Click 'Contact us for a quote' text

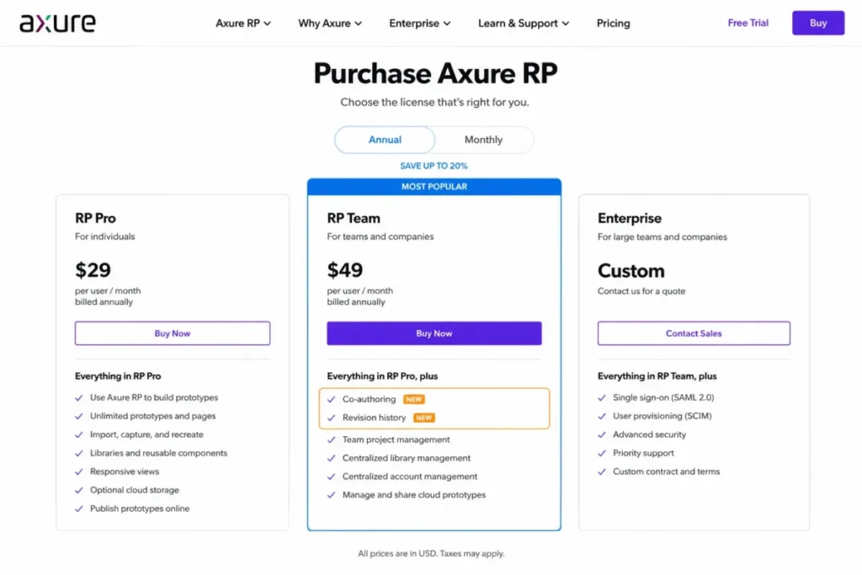641,291
